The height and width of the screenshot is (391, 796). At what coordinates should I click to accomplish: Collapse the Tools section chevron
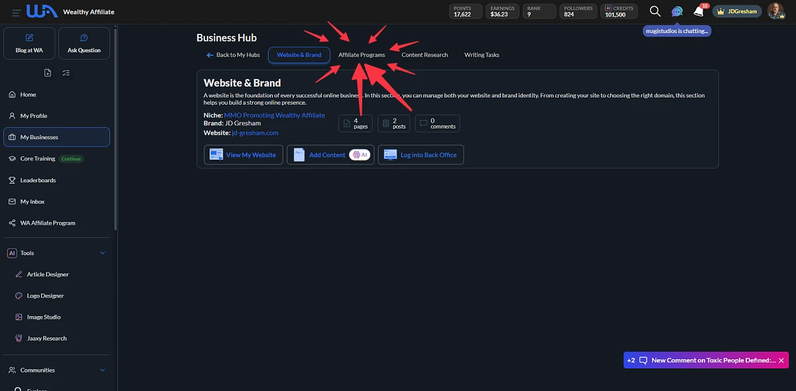pos(102,253)
